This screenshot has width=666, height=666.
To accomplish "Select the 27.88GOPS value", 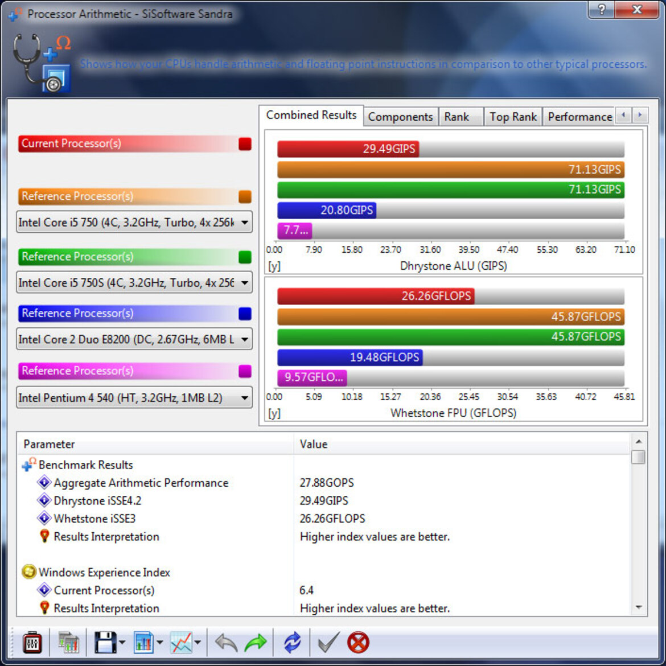I will click(x=327, y=483).
